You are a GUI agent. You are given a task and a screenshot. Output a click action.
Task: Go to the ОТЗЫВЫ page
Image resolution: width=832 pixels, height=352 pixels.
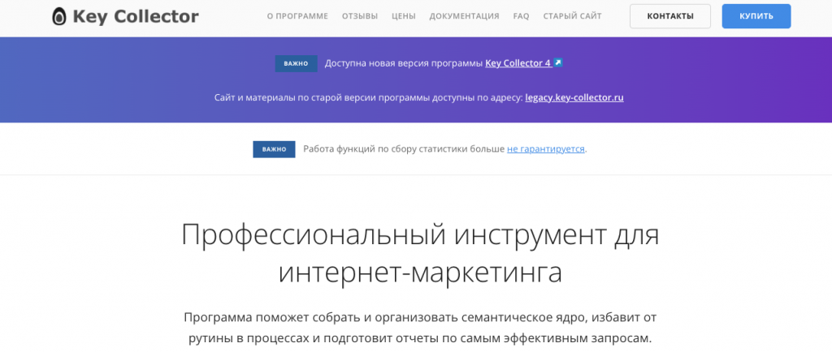click(x=360, y=16)
